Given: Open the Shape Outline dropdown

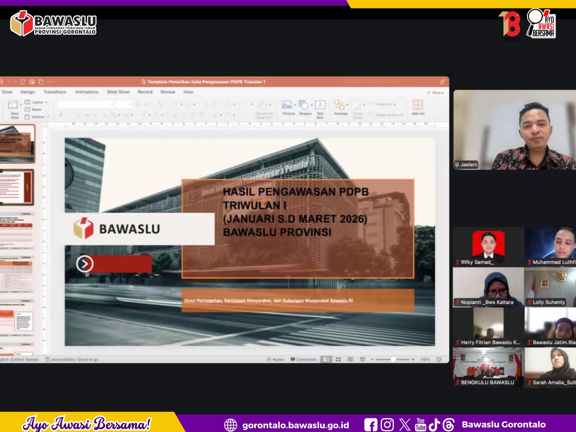Looking at the screenshot, I should (x=386, y=115).
